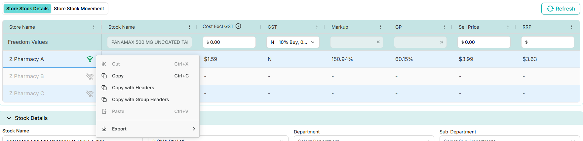Open Sell Price column menu

pyautogui.click(x=508, y=27)
